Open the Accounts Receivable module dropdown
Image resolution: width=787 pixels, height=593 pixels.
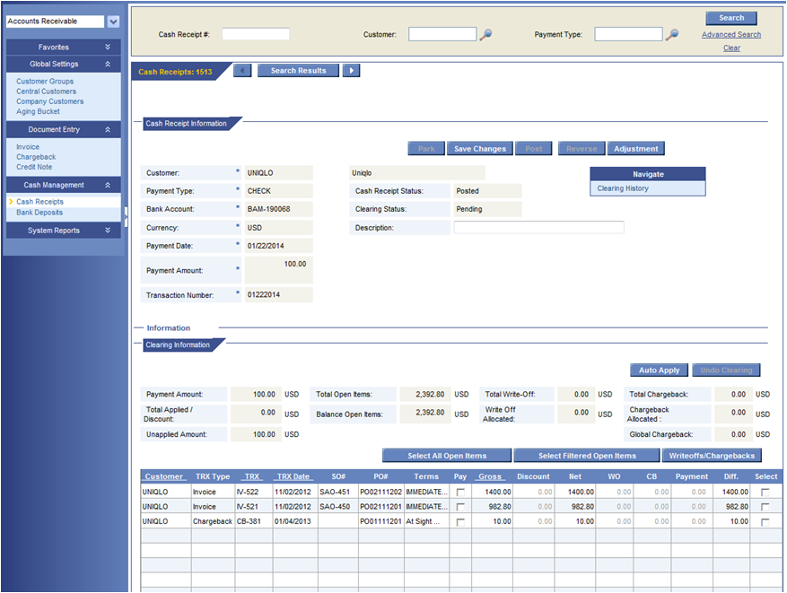(113, 22)
